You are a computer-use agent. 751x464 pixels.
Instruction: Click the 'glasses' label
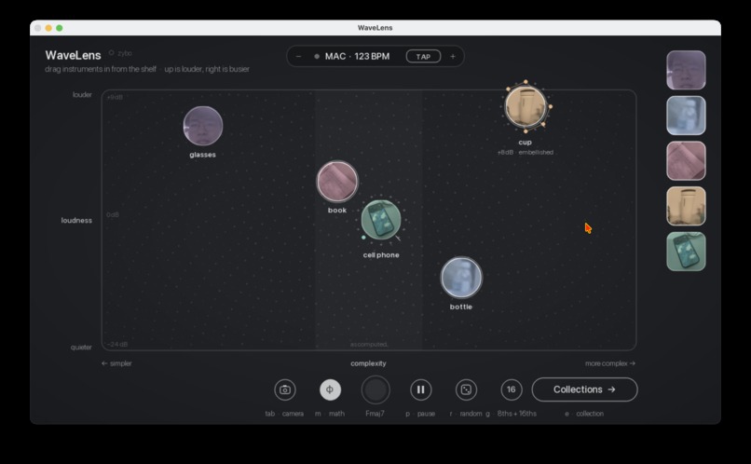[x=202, y=155]
